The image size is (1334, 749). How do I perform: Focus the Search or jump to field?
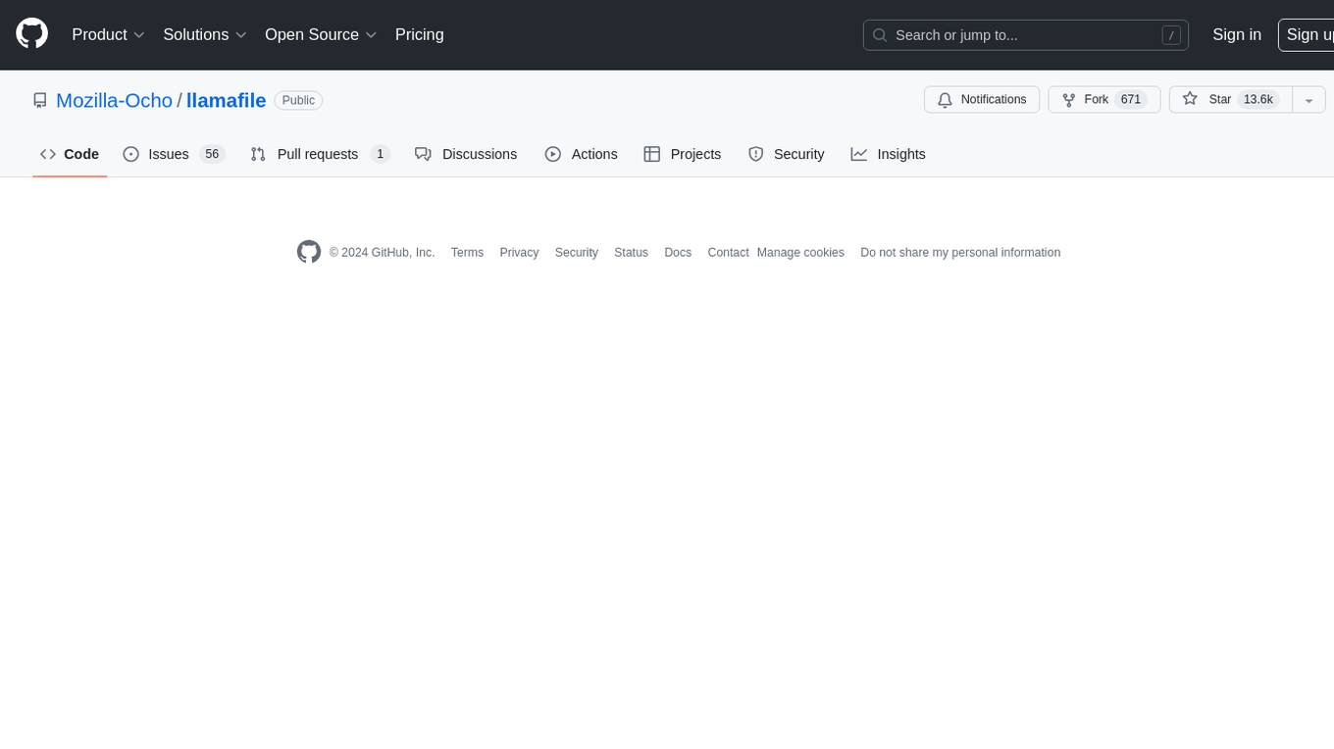[1026, 35]
